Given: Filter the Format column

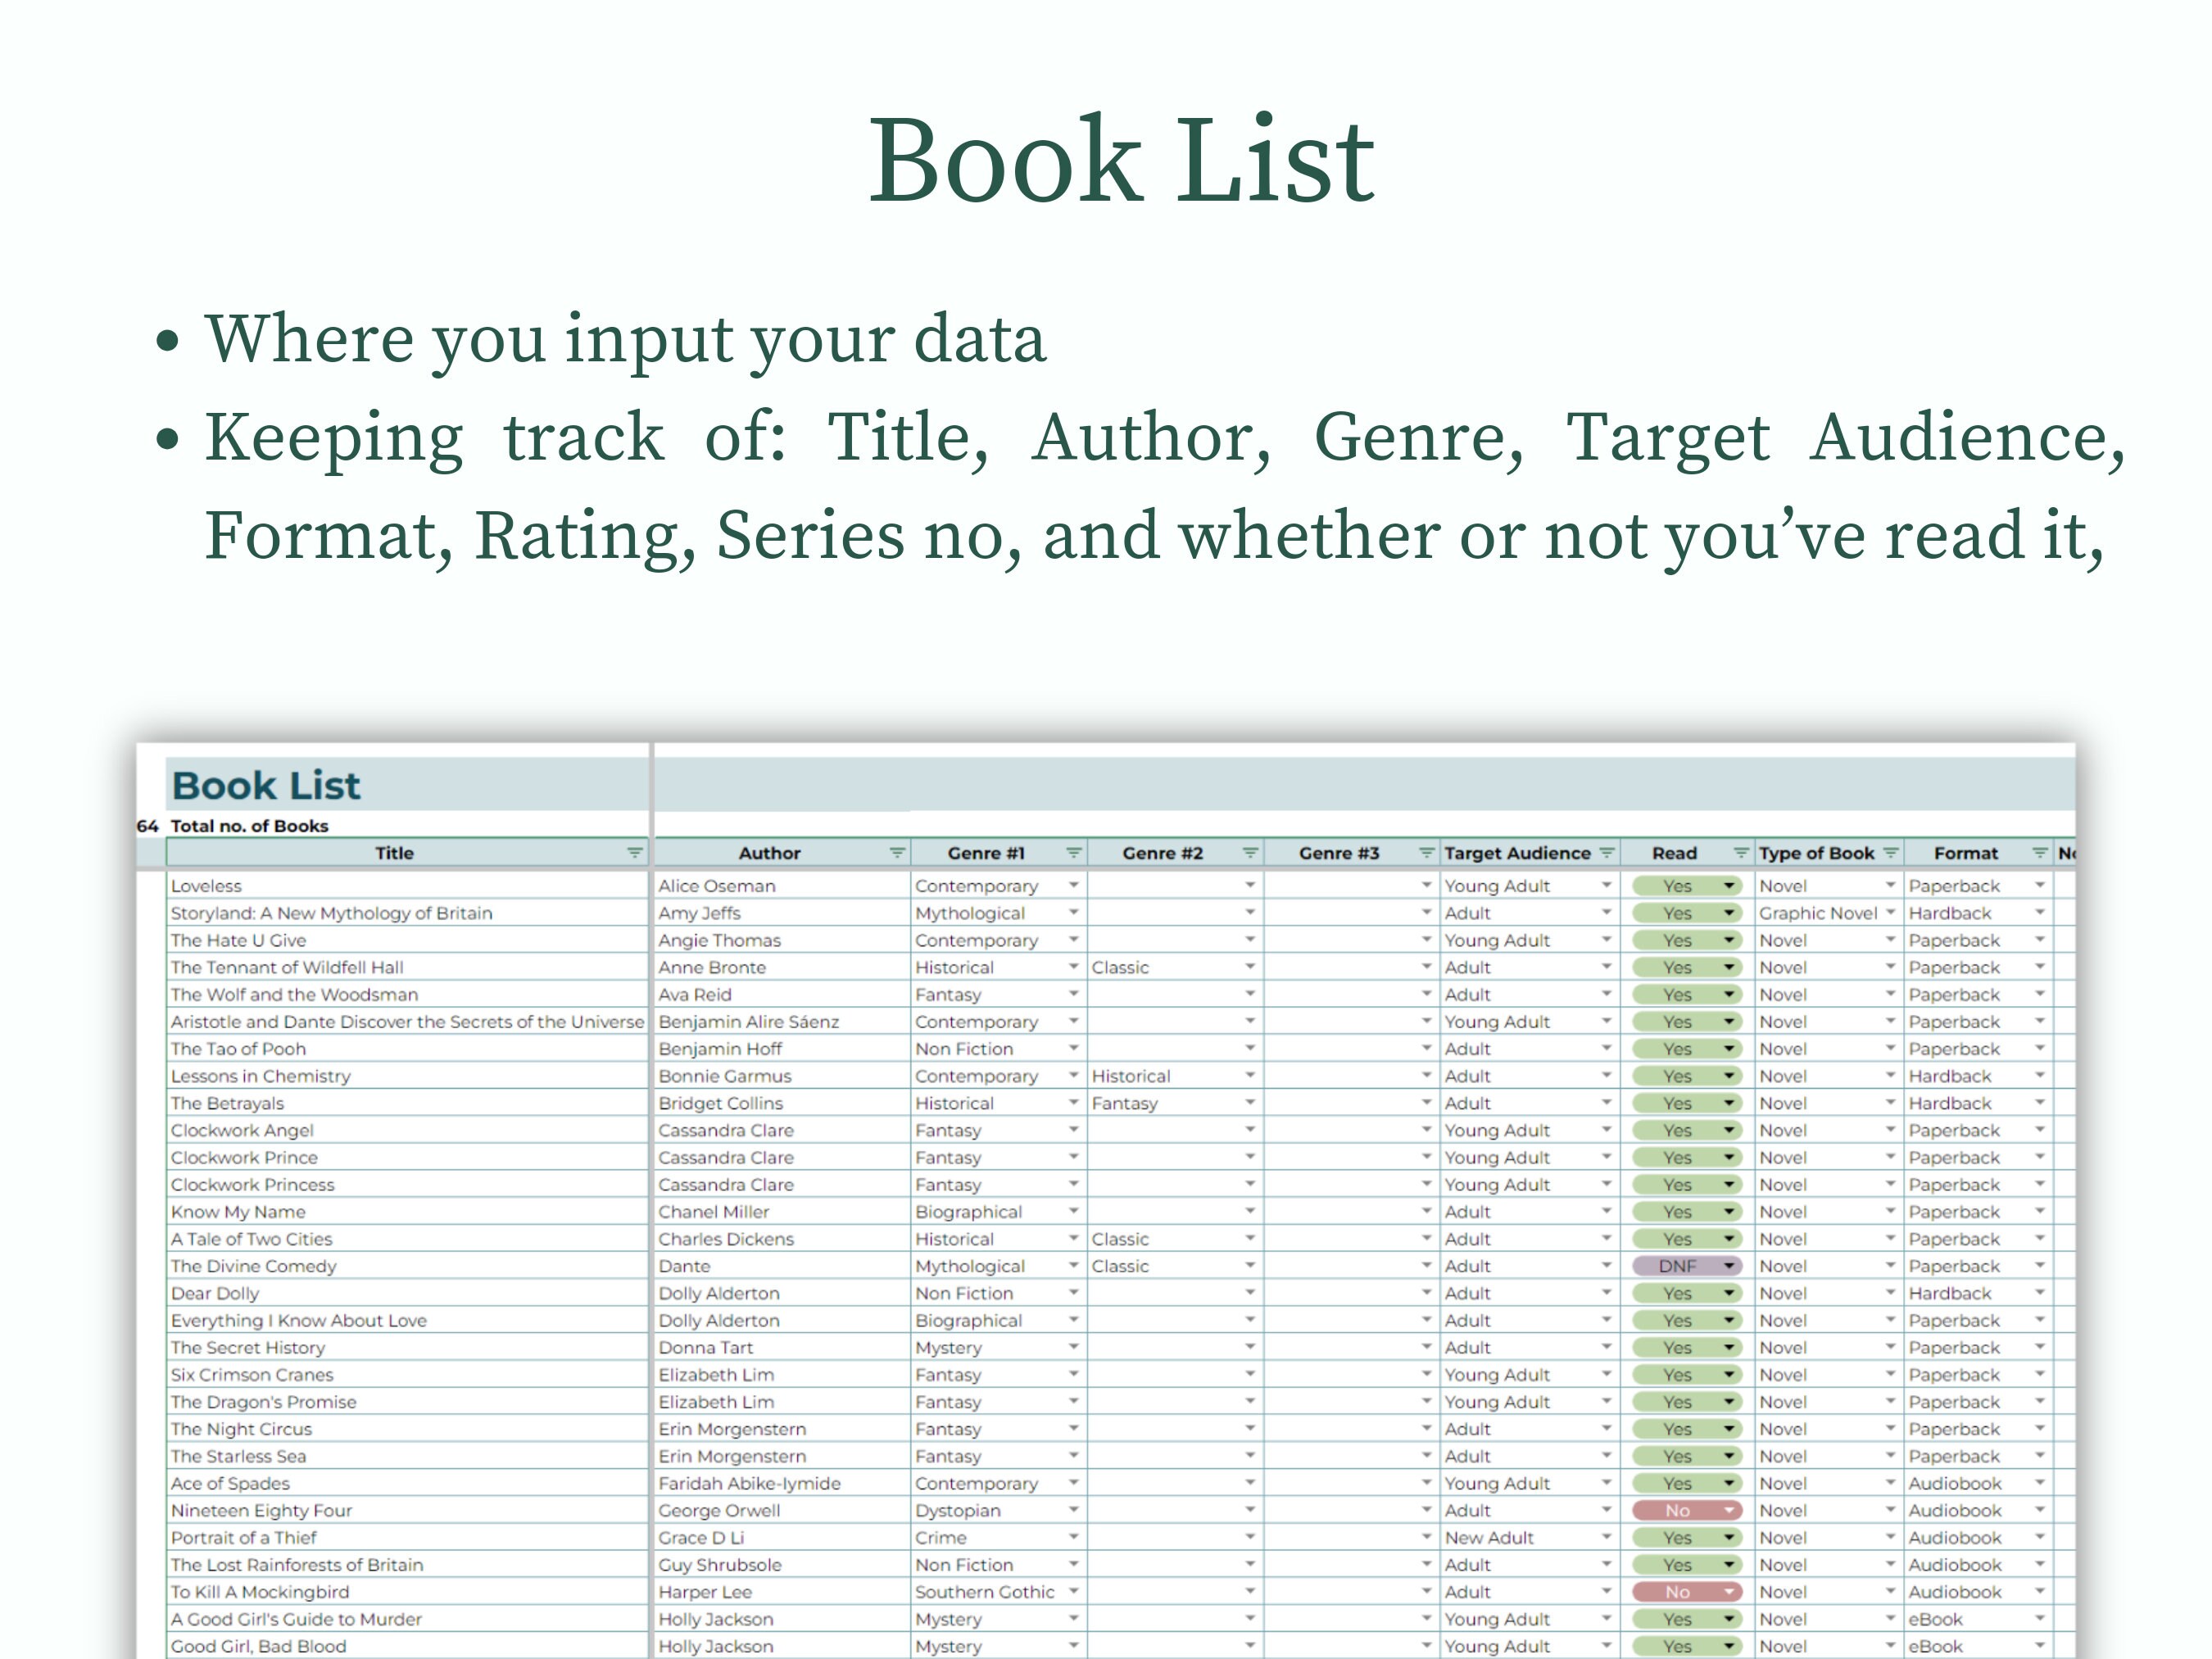Looking at the screenshot, I should point(2040,852).
